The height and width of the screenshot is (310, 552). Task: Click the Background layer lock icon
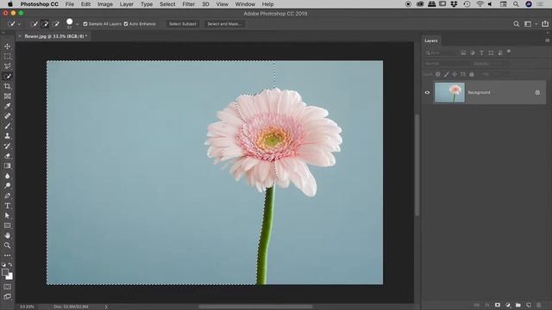537,92
